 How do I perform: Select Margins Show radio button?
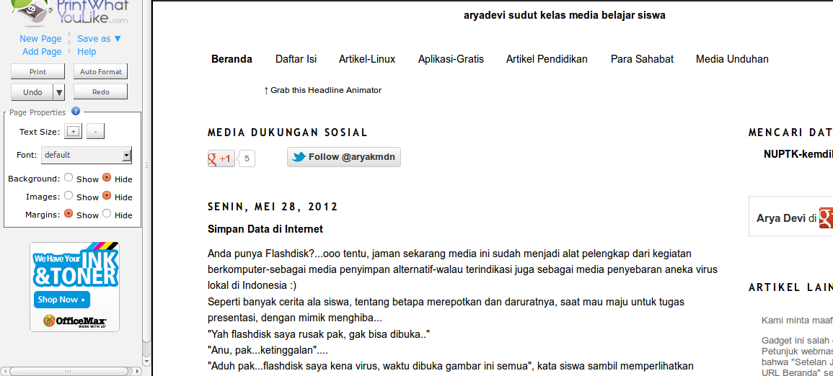[69, 214]
